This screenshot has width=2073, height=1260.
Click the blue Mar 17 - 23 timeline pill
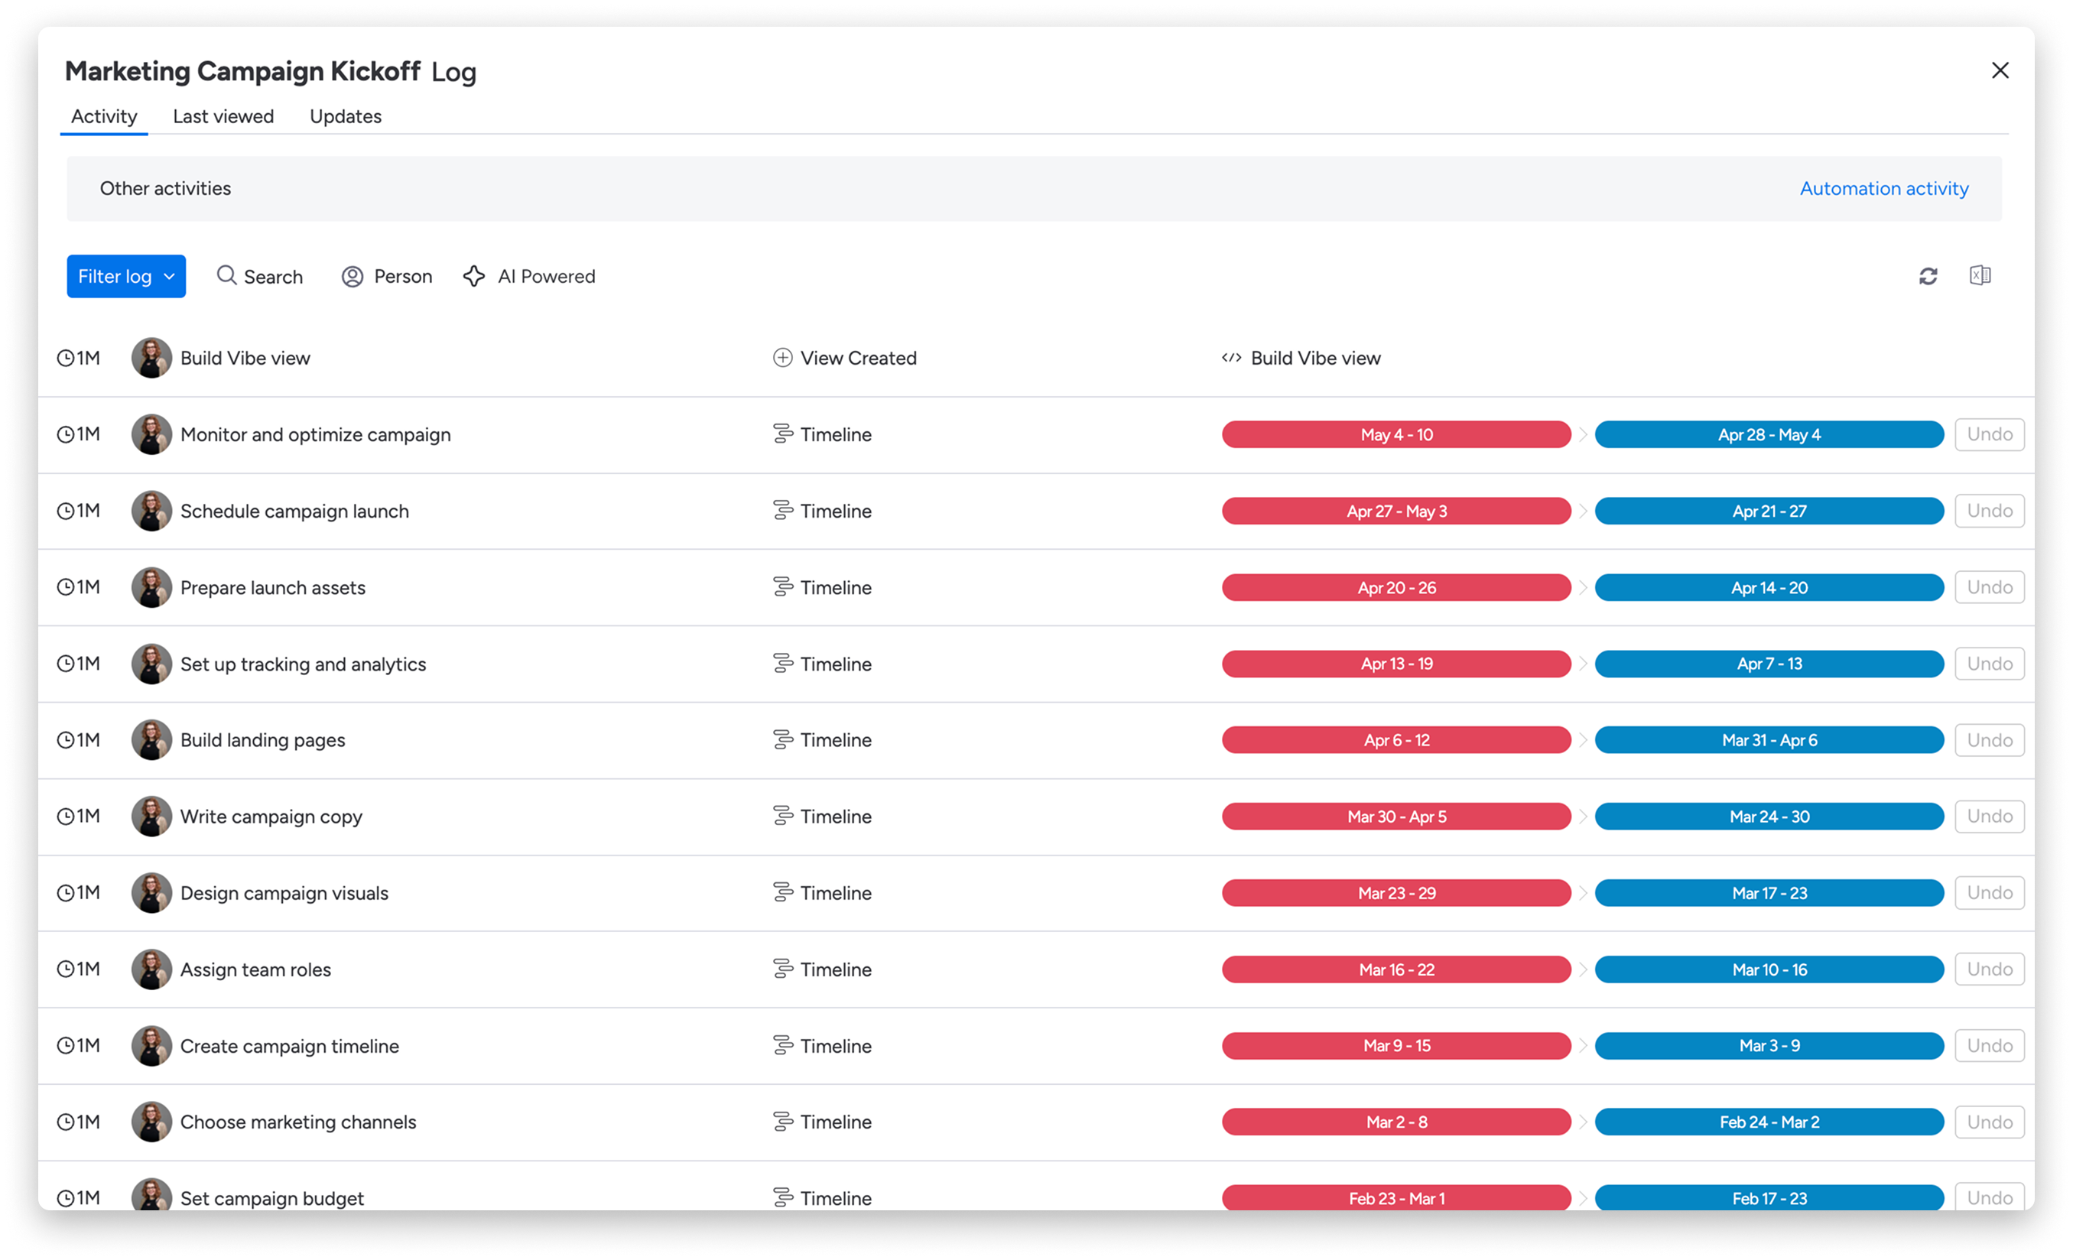coord(1769,892)
